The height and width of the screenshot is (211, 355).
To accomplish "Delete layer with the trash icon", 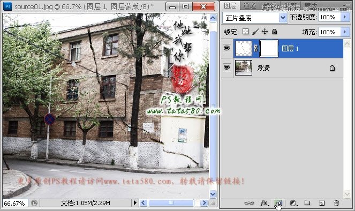I will [336, 203].
